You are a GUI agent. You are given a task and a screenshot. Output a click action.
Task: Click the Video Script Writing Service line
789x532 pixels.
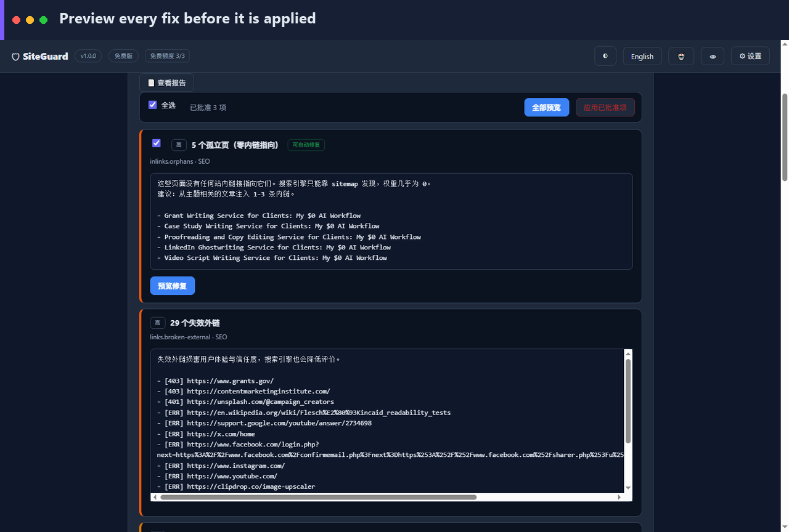pos(272,257)
